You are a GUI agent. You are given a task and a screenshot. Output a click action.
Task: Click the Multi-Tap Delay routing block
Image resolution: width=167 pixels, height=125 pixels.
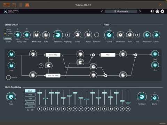coord(53,76)
